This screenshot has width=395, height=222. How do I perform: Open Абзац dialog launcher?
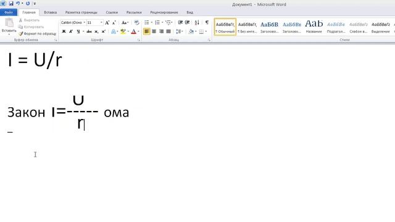(x=209, y=40)
